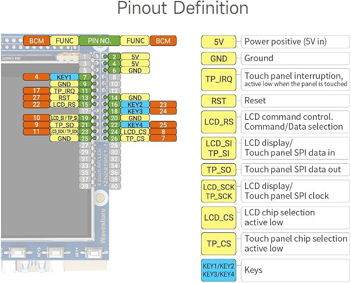
Task: Click the TP_SO legend box
Action: (x=219, y=170)
